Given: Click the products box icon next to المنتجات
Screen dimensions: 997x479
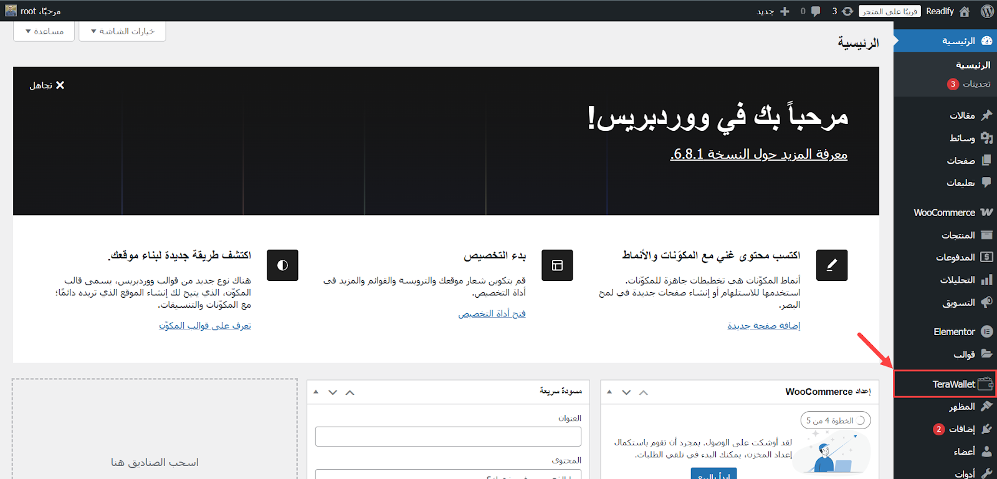Looking at the screenshot, I should click(x=986, y=235).
